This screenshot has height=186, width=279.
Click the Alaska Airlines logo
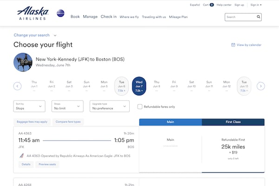pos(33,13)
